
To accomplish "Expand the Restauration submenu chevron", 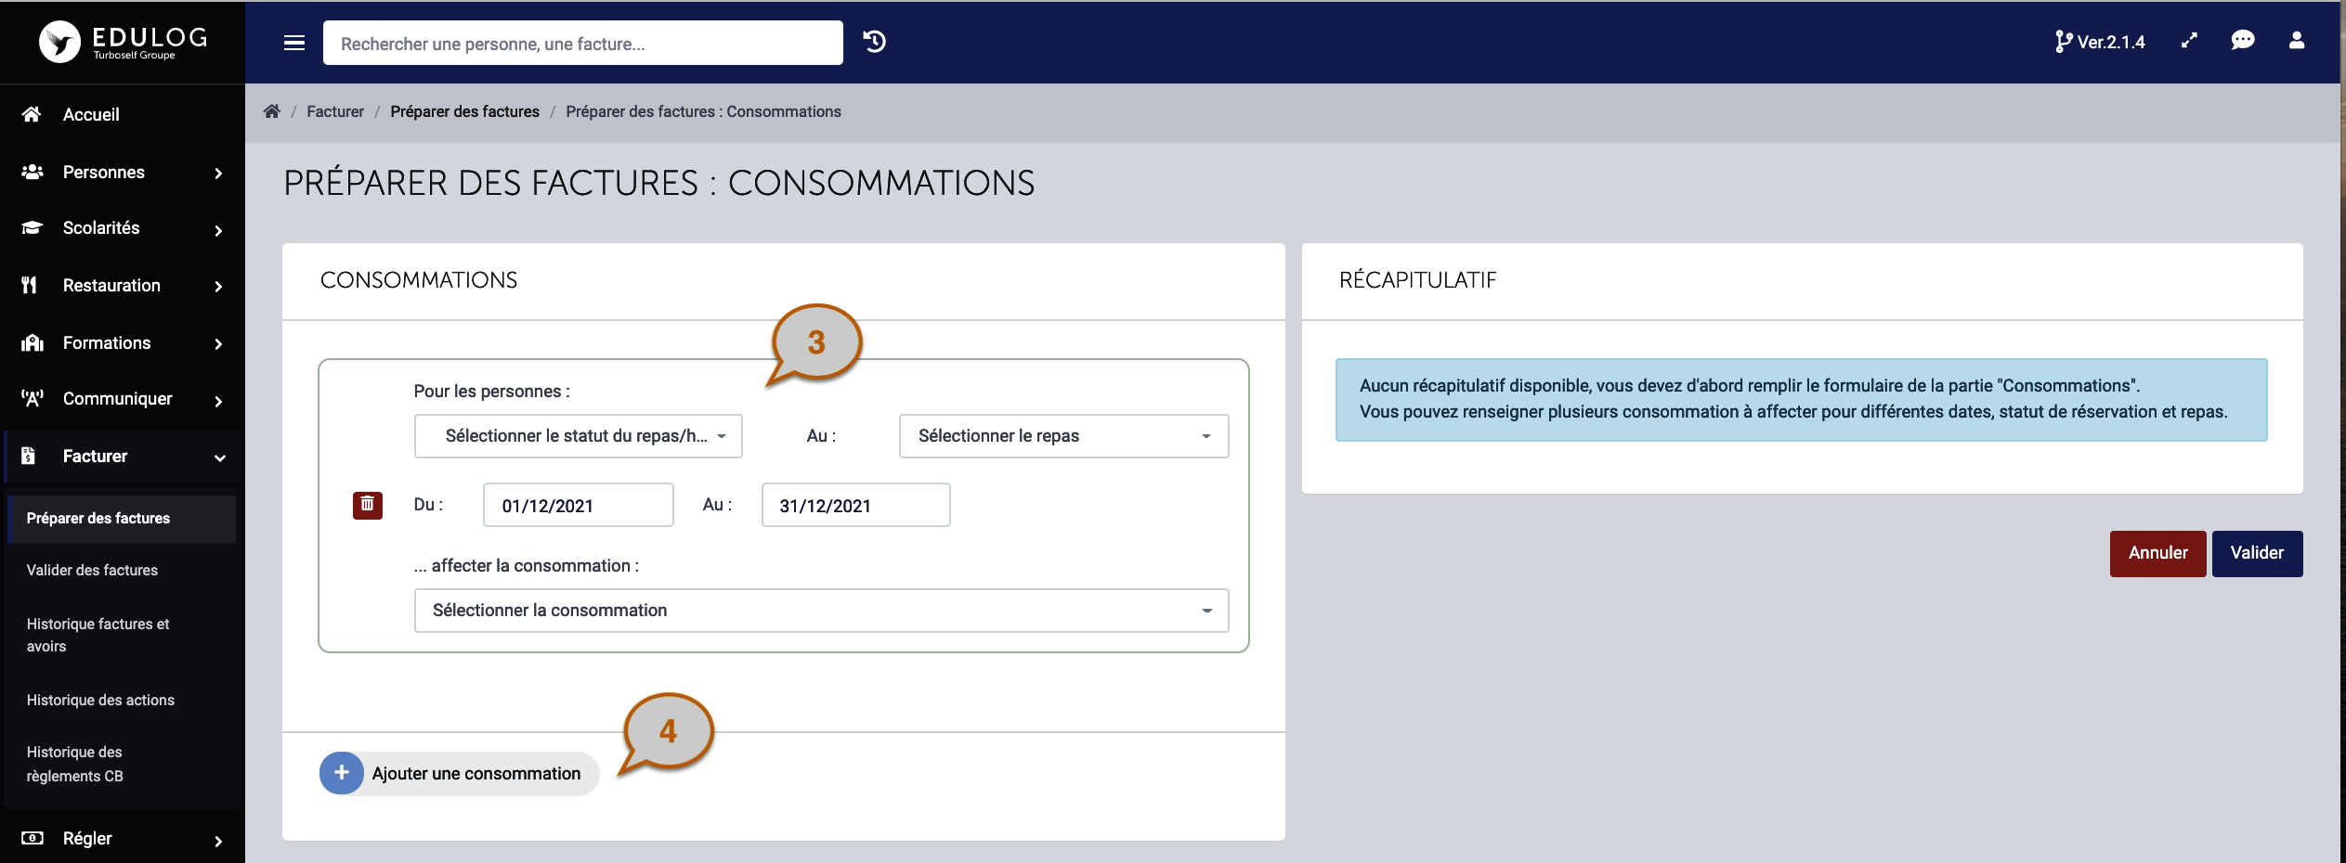I will [x=218, y=287].
